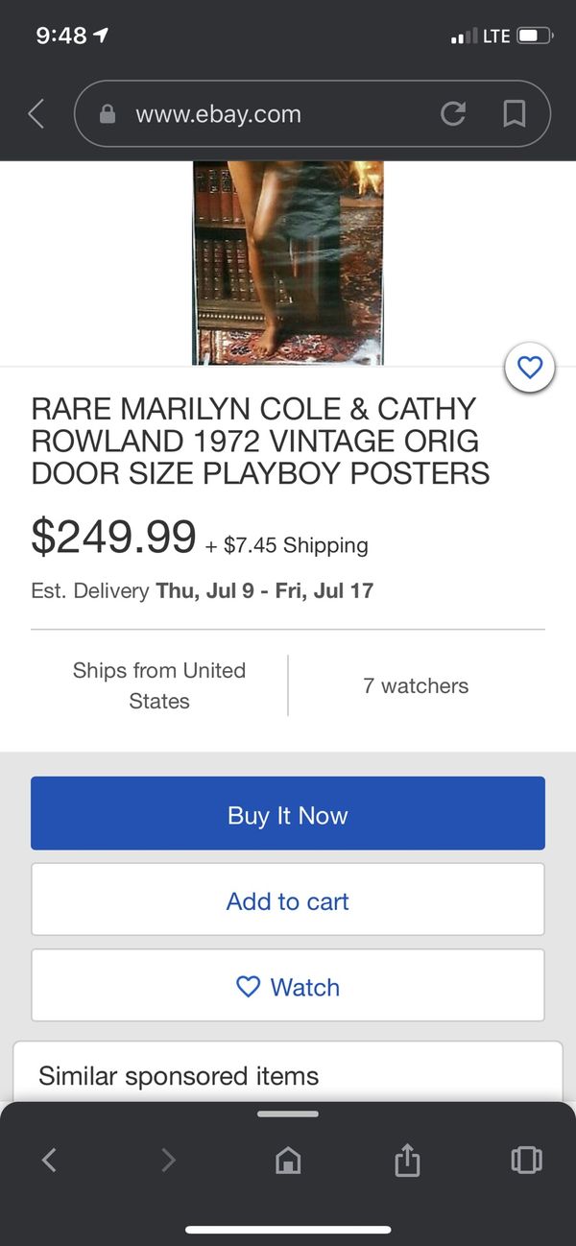Screen dimensions: 576x1246
Task: Tap the home icon in the bottom toolbar
Action: (x=287, y=1160)
